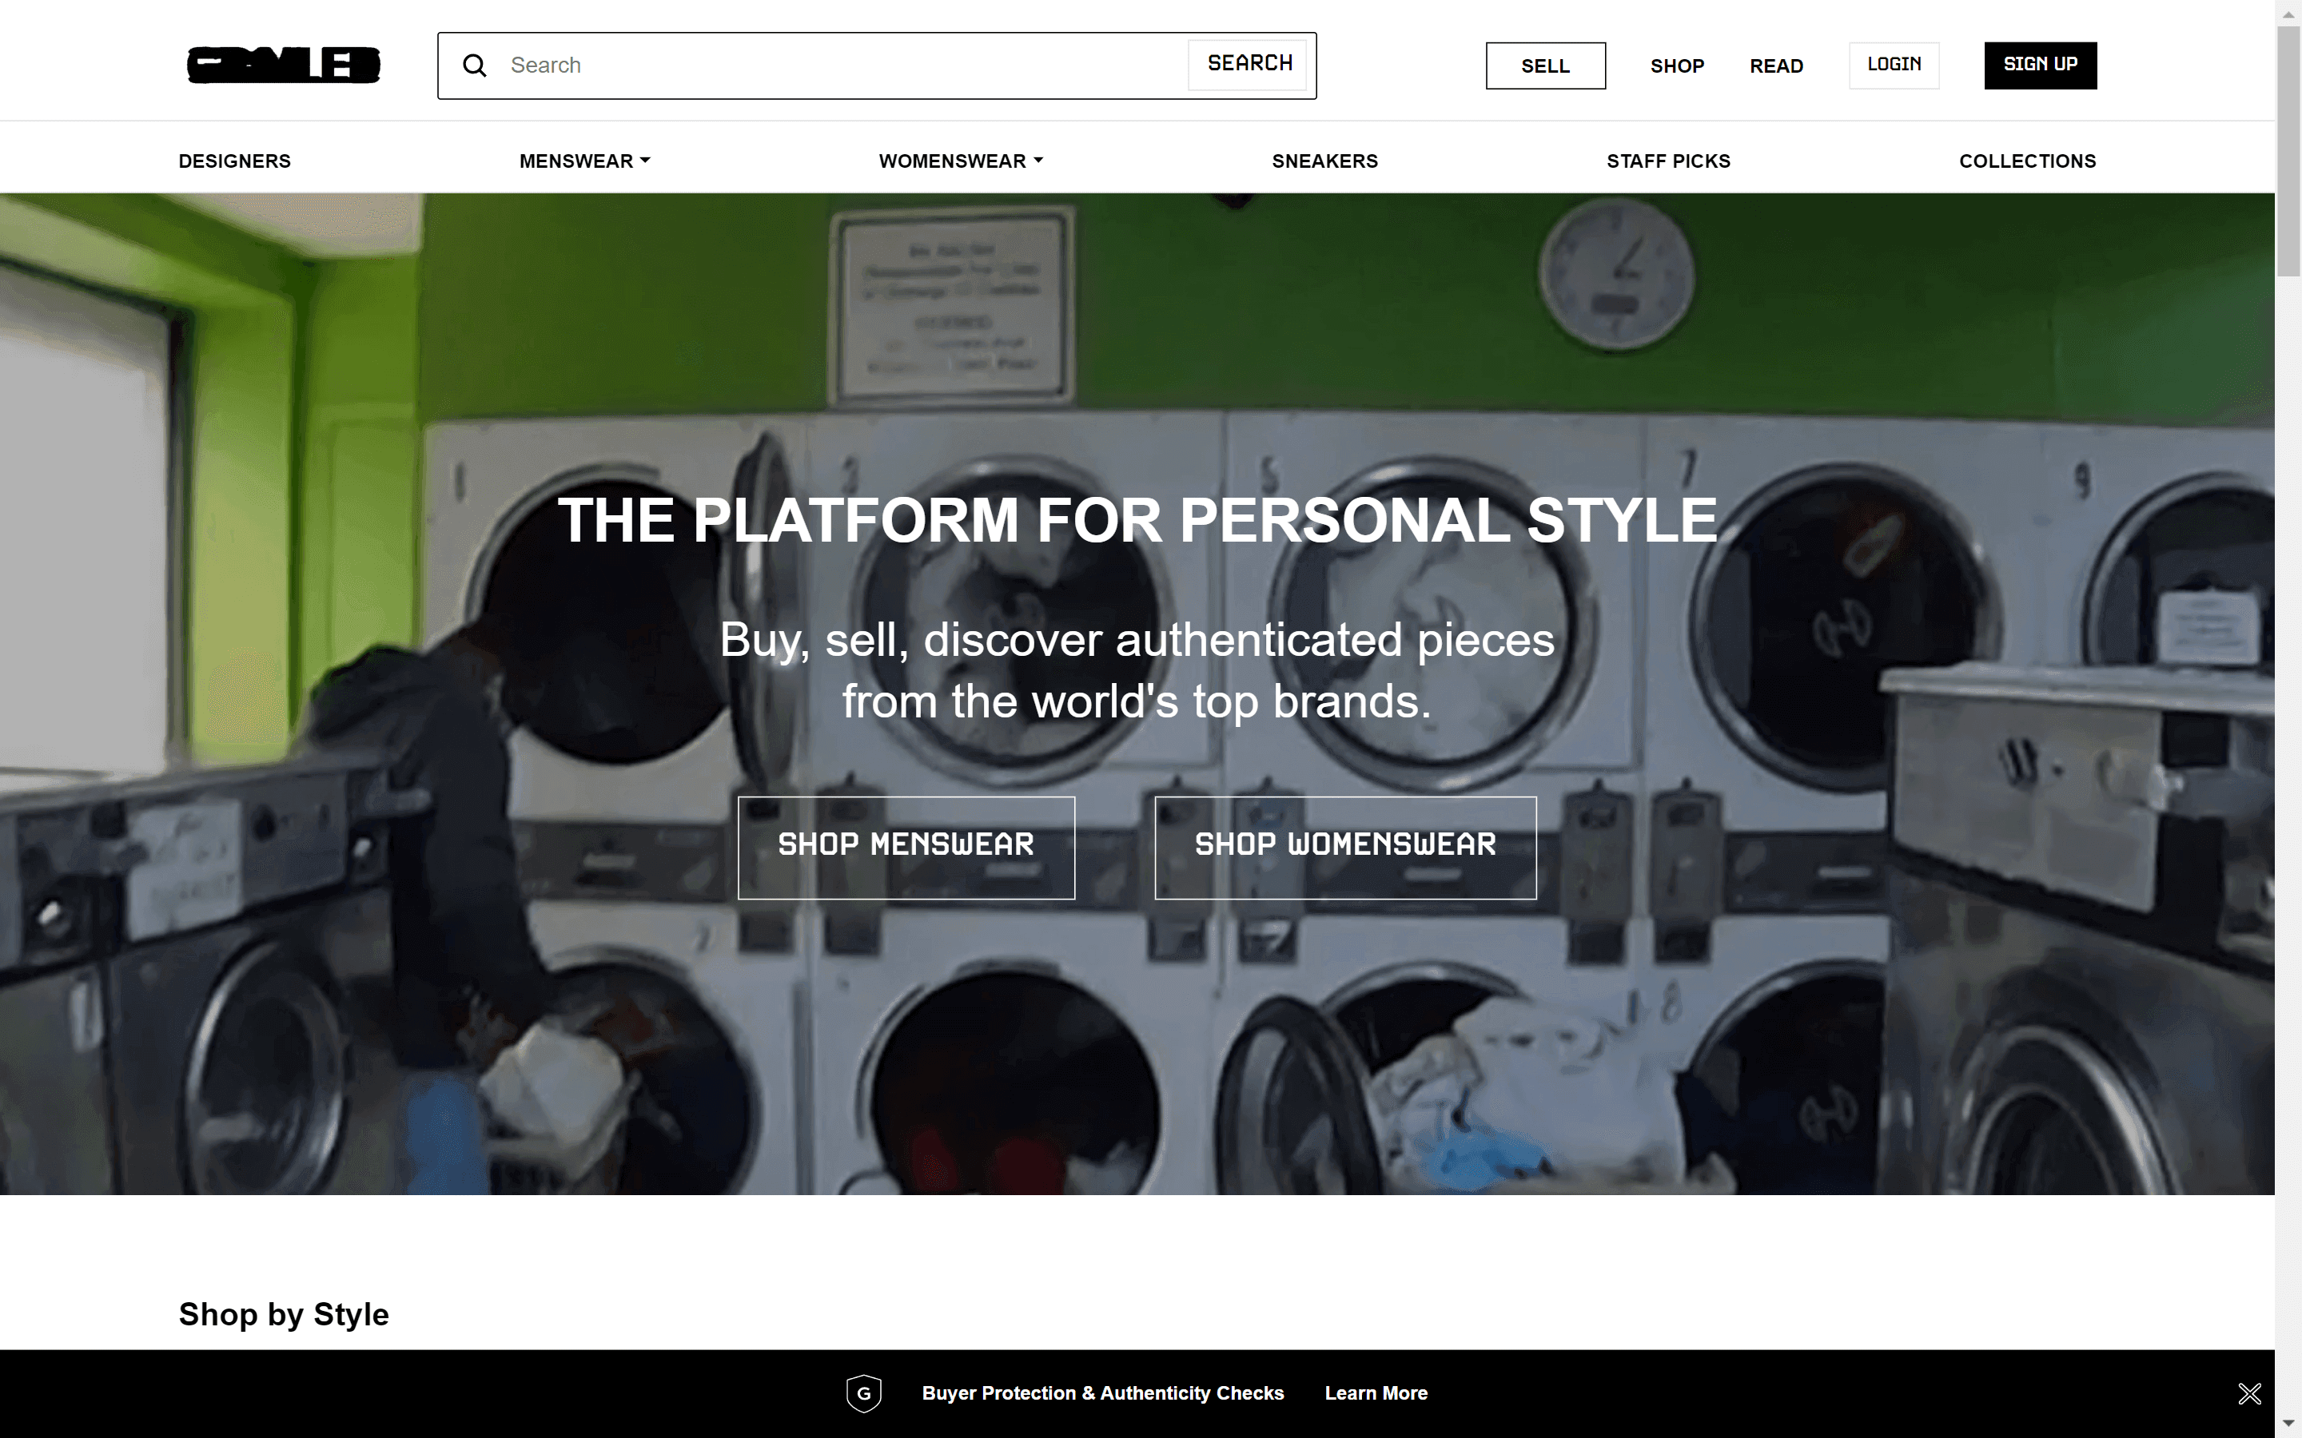The height and width of the screenshot is (1438, 2302).
Task: Click Shop Womenswear hero button
Action: (1344, 847)
